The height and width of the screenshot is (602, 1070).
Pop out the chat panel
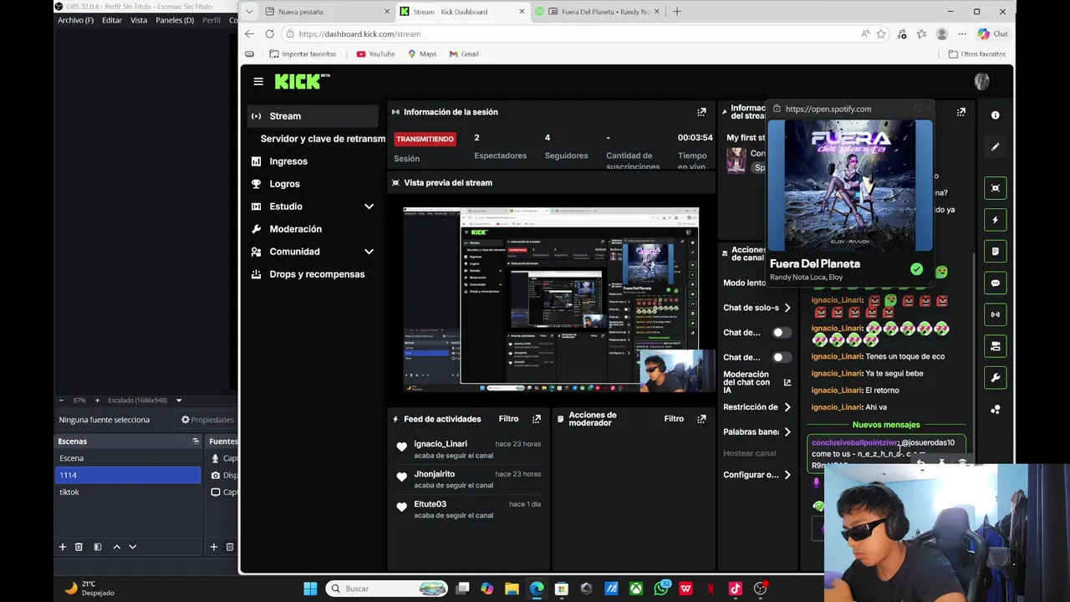click(961, 112)
